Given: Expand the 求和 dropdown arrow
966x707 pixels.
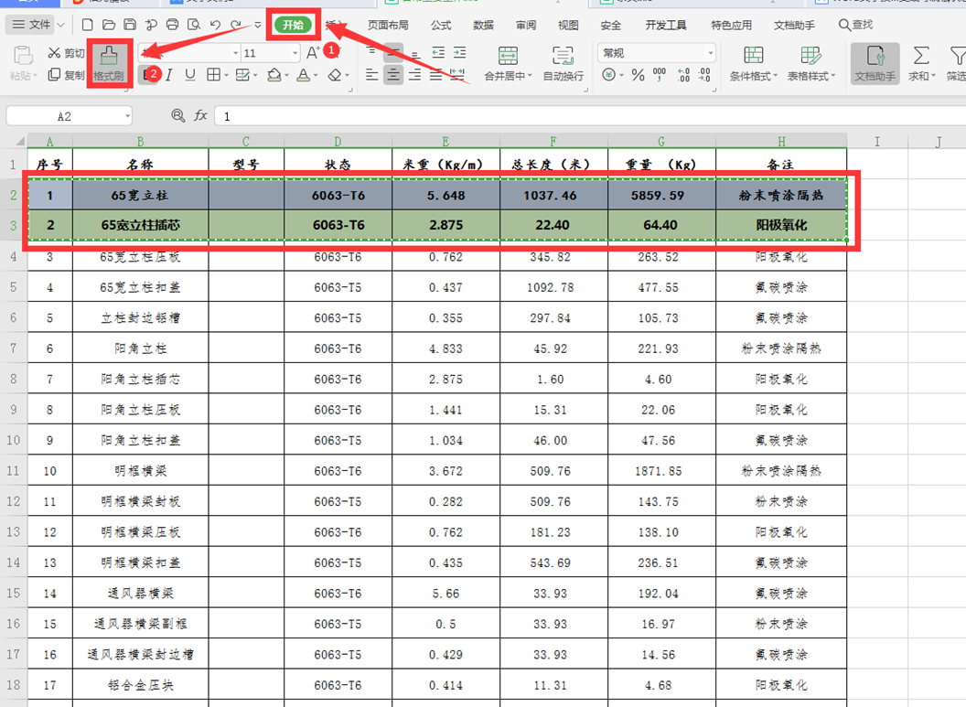Looking at the screenshot, I should point(933,76).
